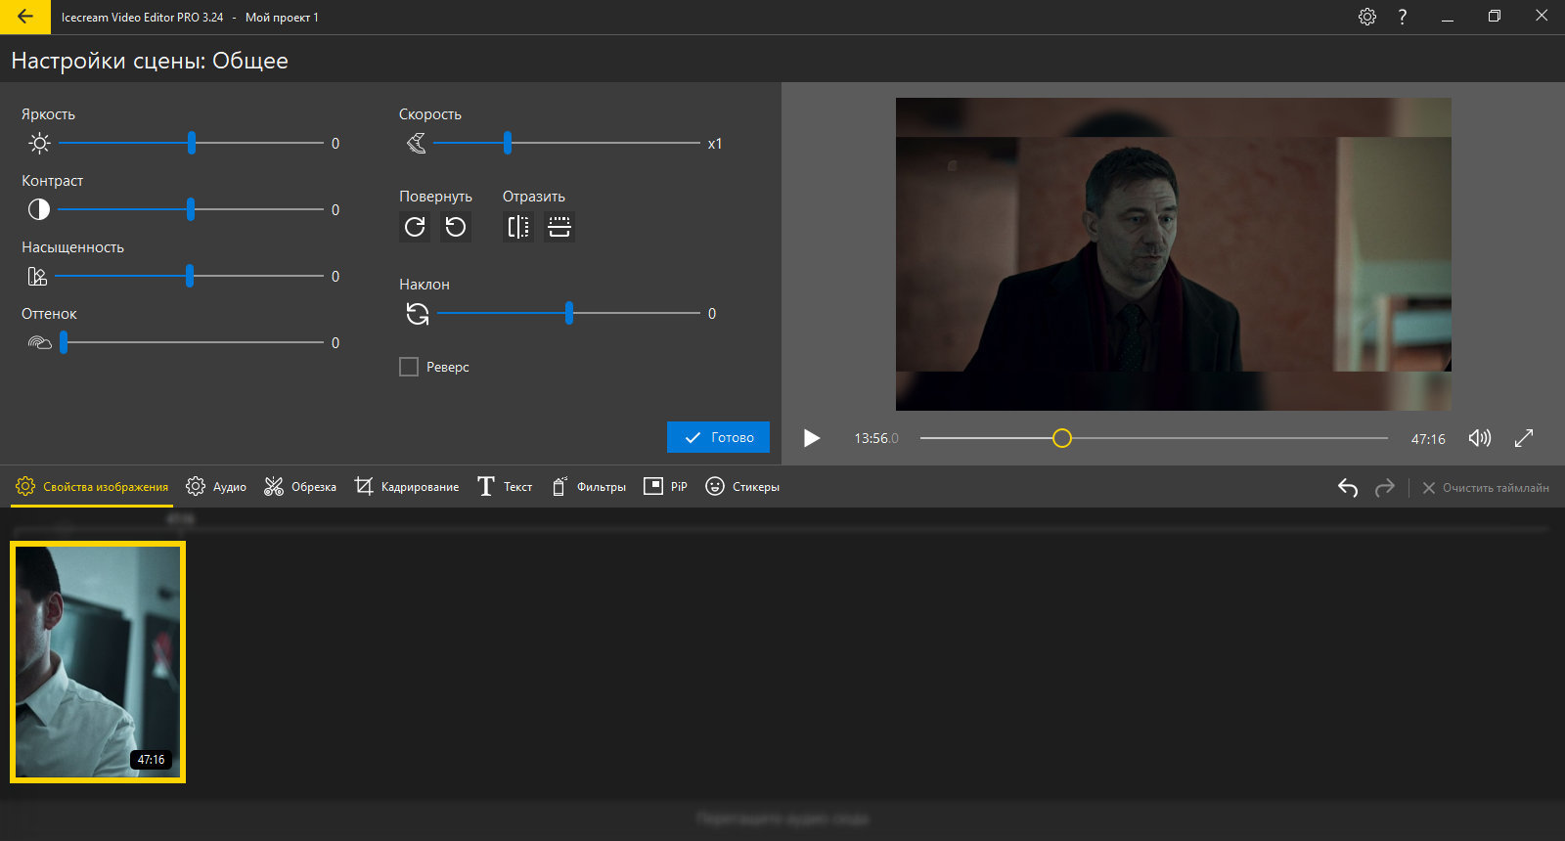1565x841 pixels.
Task: Click the Яркость slider handle
Action: coord(192,143)
